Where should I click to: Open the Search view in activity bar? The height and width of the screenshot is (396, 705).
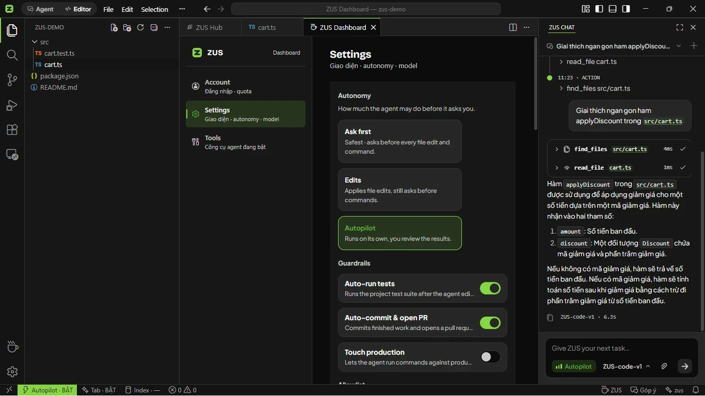(x=12, y=55)
